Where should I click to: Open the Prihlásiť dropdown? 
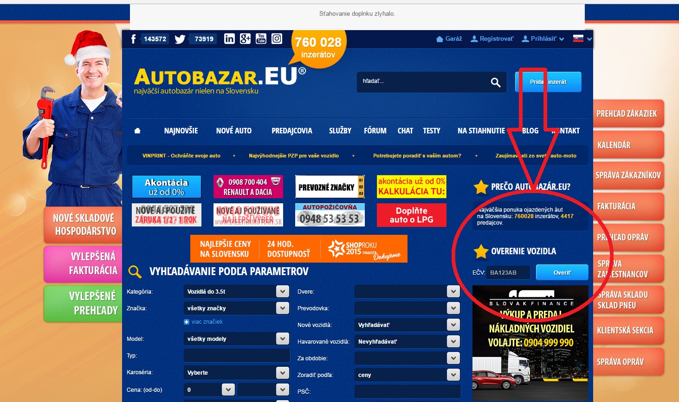point(543,39)
